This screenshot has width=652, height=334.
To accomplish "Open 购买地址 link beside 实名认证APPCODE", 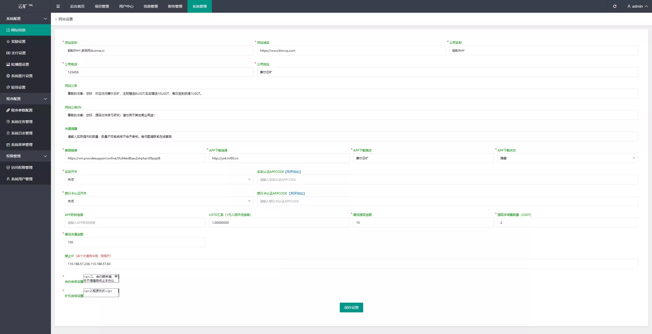I will coord(293,172).
